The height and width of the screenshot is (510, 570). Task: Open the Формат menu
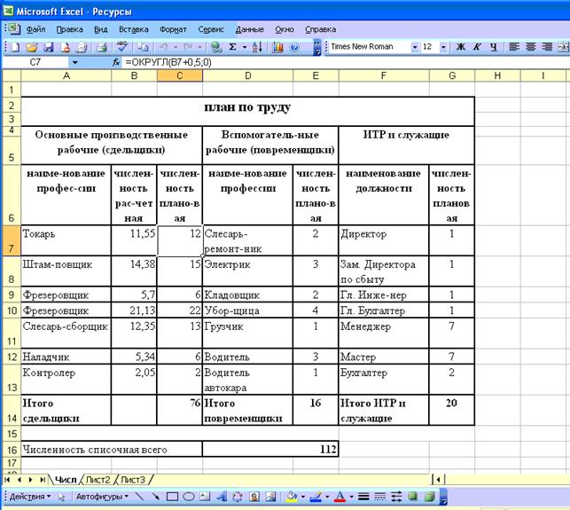[173, 29]
